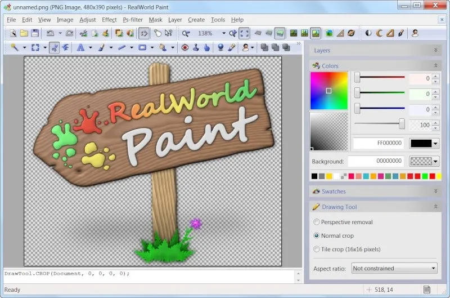Open the Ps-filter menu

pos(133,20)
